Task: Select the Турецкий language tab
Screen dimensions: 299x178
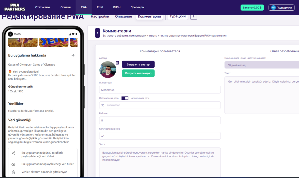Action: [177, 16]
